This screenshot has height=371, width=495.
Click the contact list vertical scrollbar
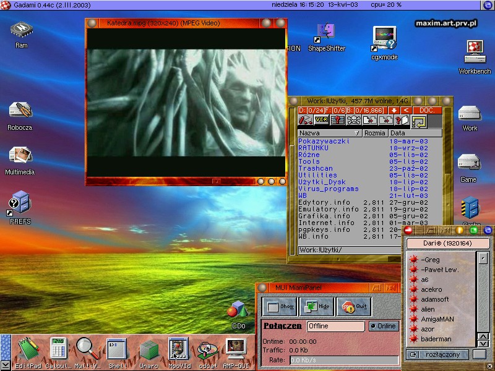(483, 292)
